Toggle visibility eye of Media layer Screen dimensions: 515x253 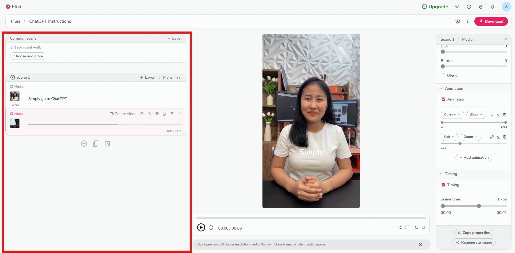pyautogui.click(x=157, y=114)
